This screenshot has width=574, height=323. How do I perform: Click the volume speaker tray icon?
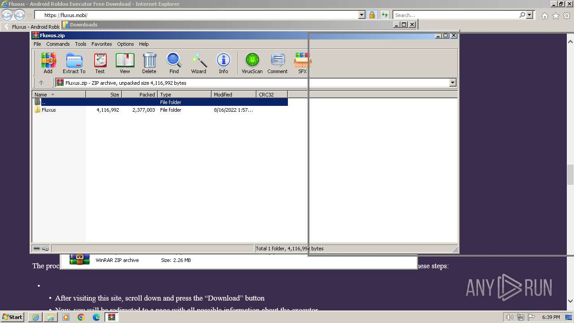pos(510,317)
